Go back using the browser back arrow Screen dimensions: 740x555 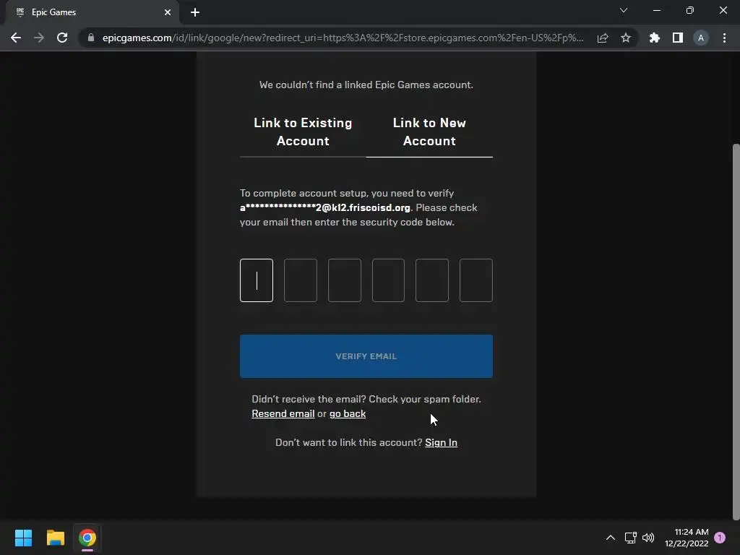click(16, 38)
